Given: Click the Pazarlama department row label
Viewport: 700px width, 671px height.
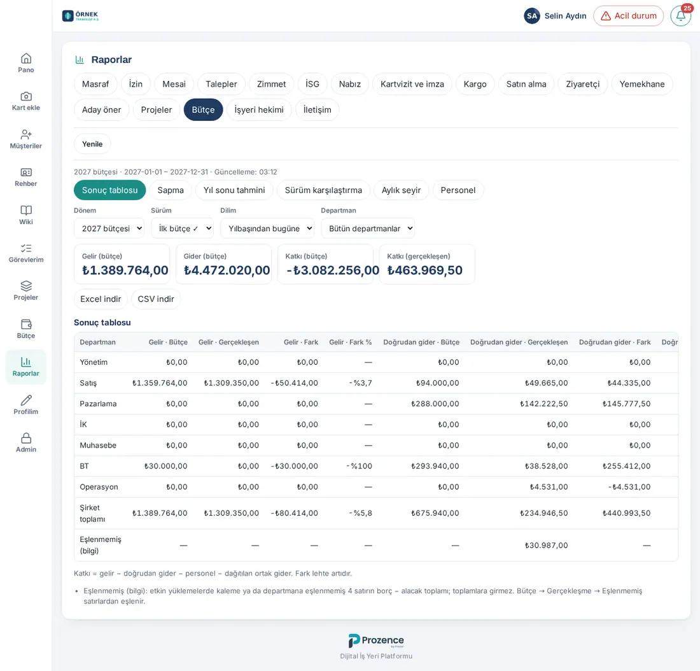Looking at the screenshot, I should 98,404.
